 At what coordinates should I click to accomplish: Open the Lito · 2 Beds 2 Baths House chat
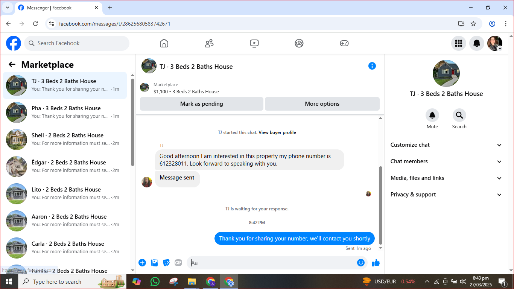(x=65, y=194)
